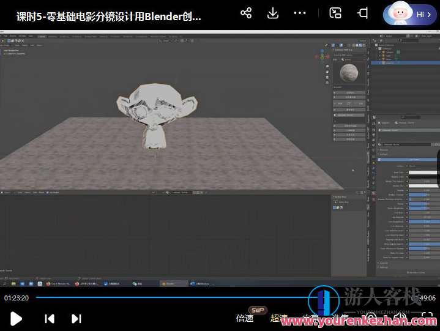Select the Layout workspace tab
This screenshot has height=331, width=440.
pyautogui.click(x=41, y=37)
